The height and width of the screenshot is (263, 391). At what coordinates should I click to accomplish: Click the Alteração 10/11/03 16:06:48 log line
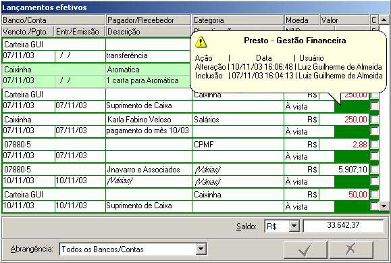click(288, 67)
